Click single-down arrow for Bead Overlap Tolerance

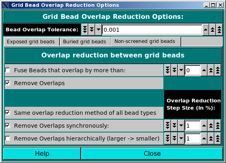98,30
